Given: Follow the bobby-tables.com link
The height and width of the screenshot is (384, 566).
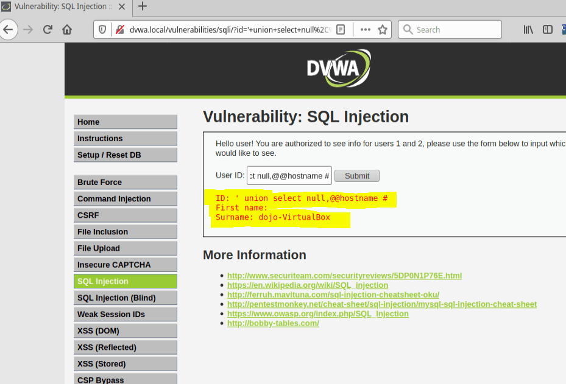Looking at the screenshot, I should click(273, 323).
